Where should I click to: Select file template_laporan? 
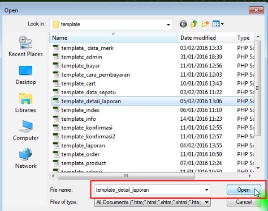[x=83, y=145]
